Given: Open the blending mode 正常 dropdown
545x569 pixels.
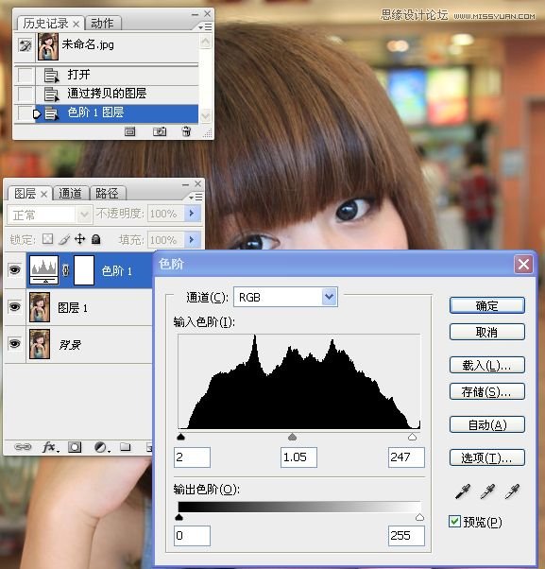Looking at the screenshot, I should [x=49, y=215].
